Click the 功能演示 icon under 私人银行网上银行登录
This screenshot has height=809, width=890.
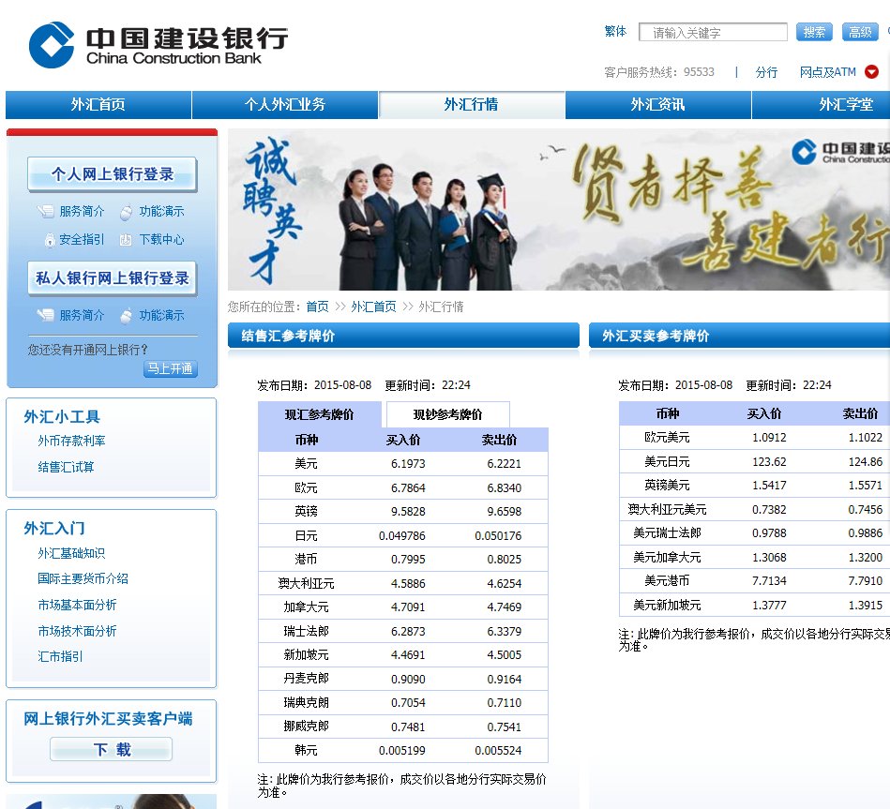pyautogui.click(x=126, y=315)
